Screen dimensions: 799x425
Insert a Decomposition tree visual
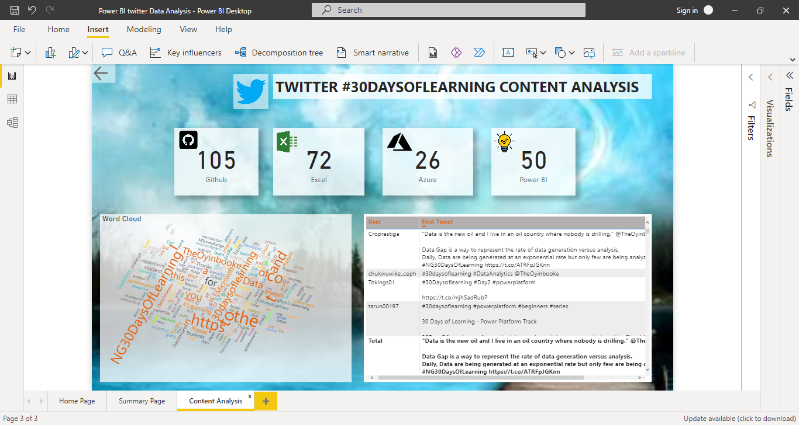279,53
